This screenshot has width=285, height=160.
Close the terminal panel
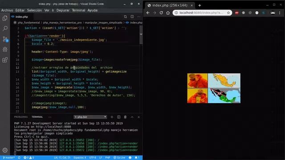point(138,117)
